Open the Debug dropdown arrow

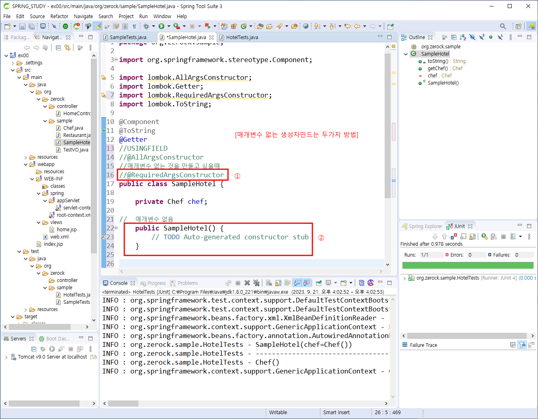(x=153, y=26)
